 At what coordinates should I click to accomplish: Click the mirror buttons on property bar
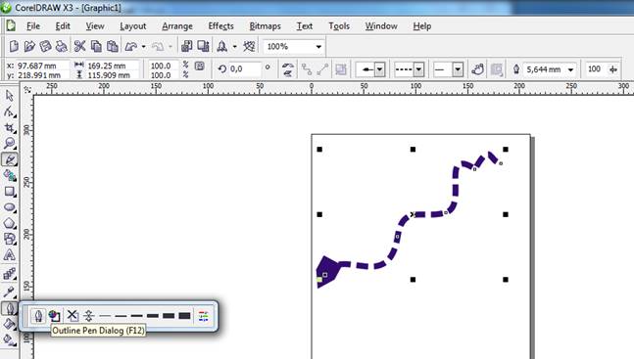tap(288, 69)
